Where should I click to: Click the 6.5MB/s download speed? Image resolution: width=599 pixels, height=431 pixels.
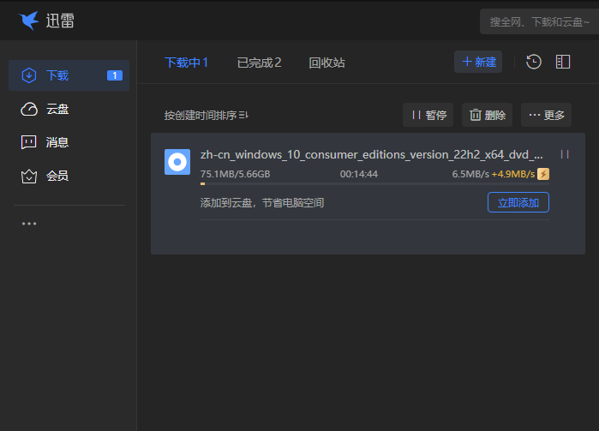pos(470,174)
